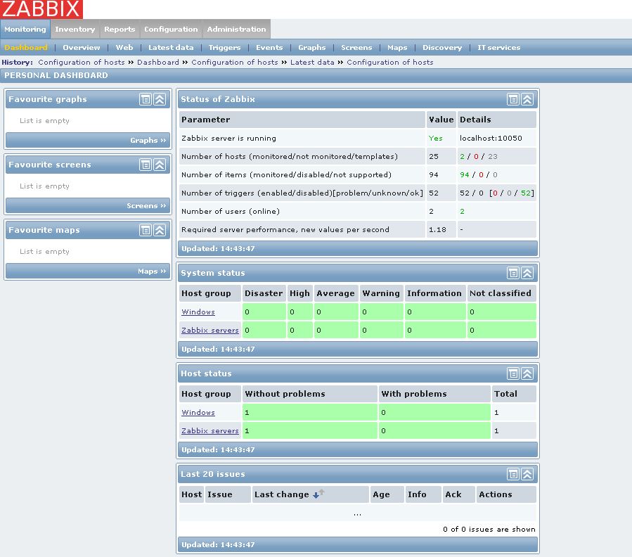This screenshot has height=557, width=632.
Task: Collapse the Favourite screens widget
Action: (x=160, y=165)
